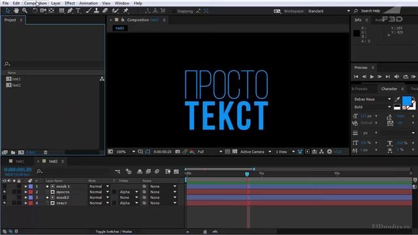Select the Brush tool
418x235 pixels.
89,10
